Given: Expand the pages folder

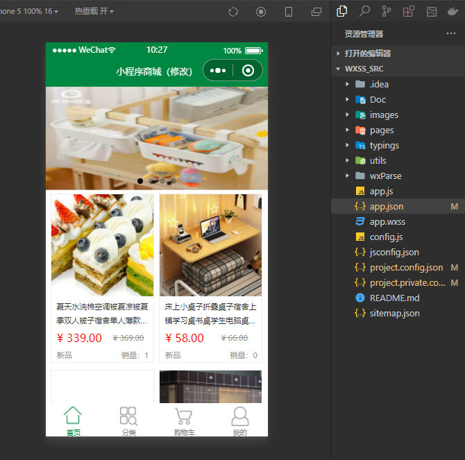Looking at the screenshot, I should pos(398,130).
